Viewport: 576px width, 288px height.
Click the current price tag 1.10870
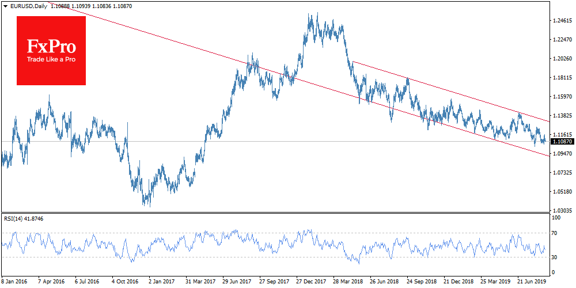click(560, 141)
